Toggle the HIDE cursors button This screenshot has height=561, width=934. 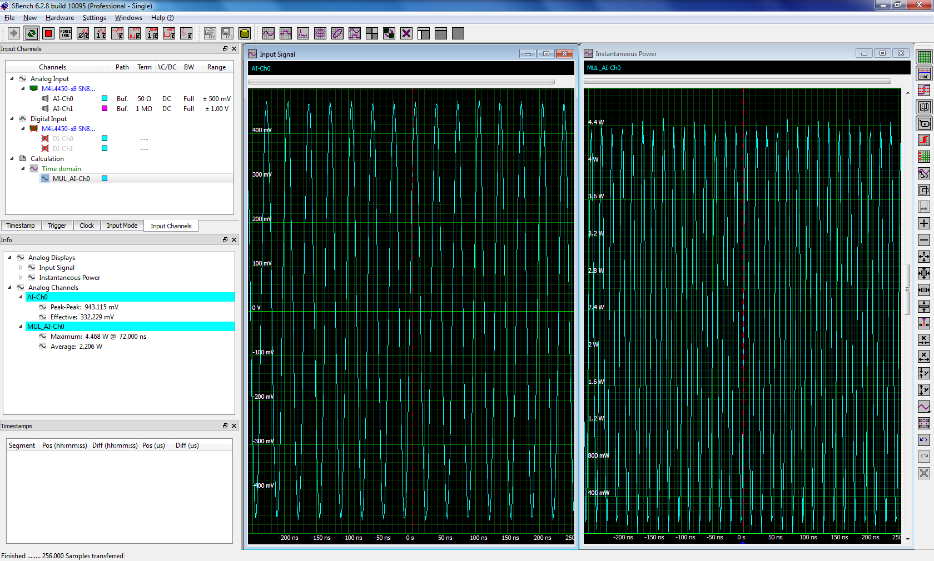[x=924, y=73]
